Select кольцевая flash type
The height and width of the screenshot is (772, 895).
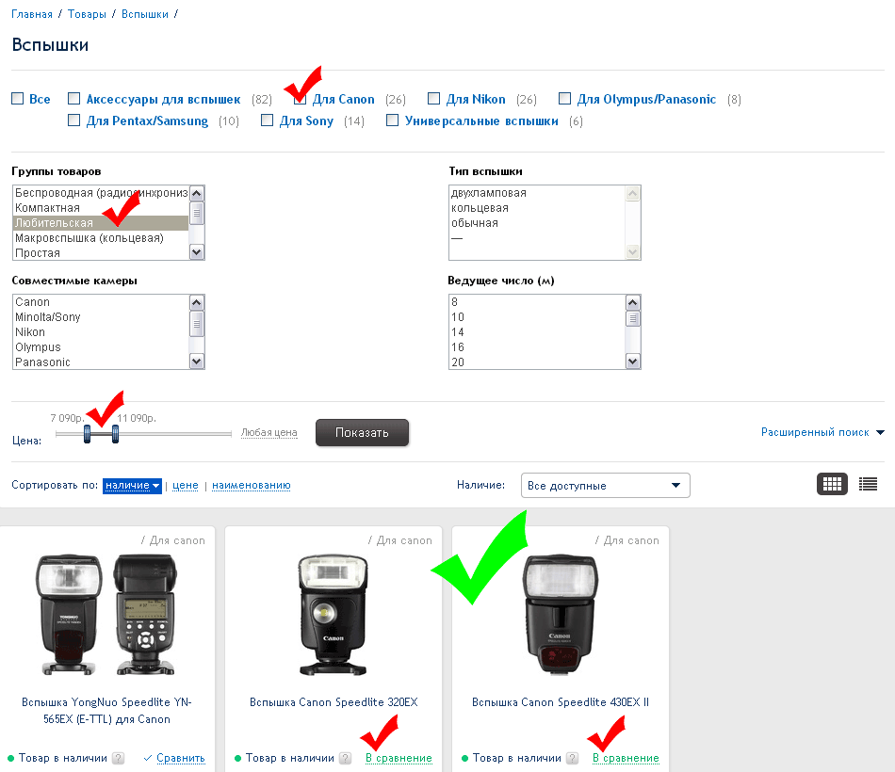pyautogui.click(x=537, y=208)
